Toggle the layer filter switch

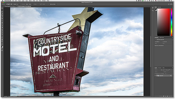click(x=169, y=70)
